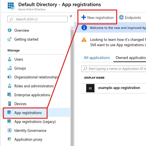
Task: Open Organizational relationships
Action: [x=37, y=77]
